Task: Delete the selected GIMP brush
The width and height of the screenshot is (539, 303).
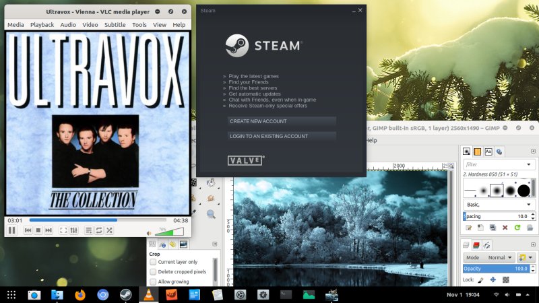Action: point(505,228)
